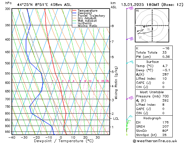Click the cyan wind barb at 500 hPa

130,62
